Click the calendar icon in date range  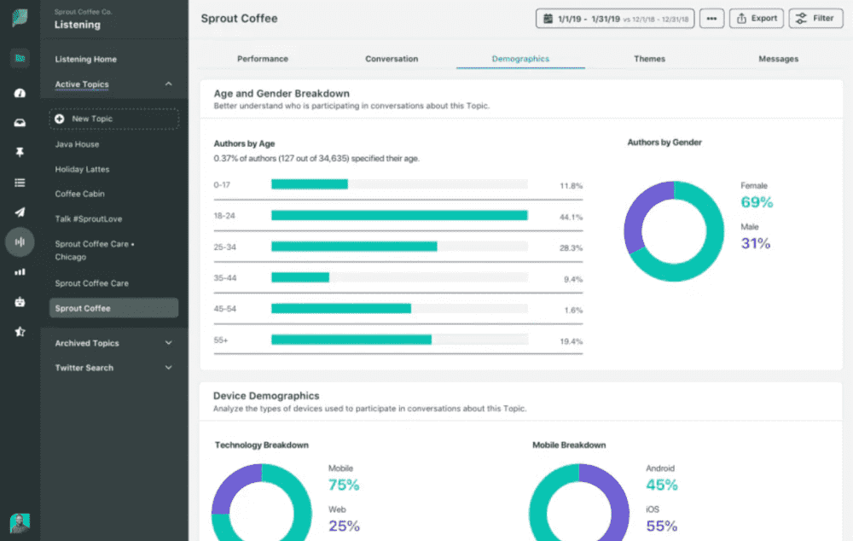click(548, 19)
